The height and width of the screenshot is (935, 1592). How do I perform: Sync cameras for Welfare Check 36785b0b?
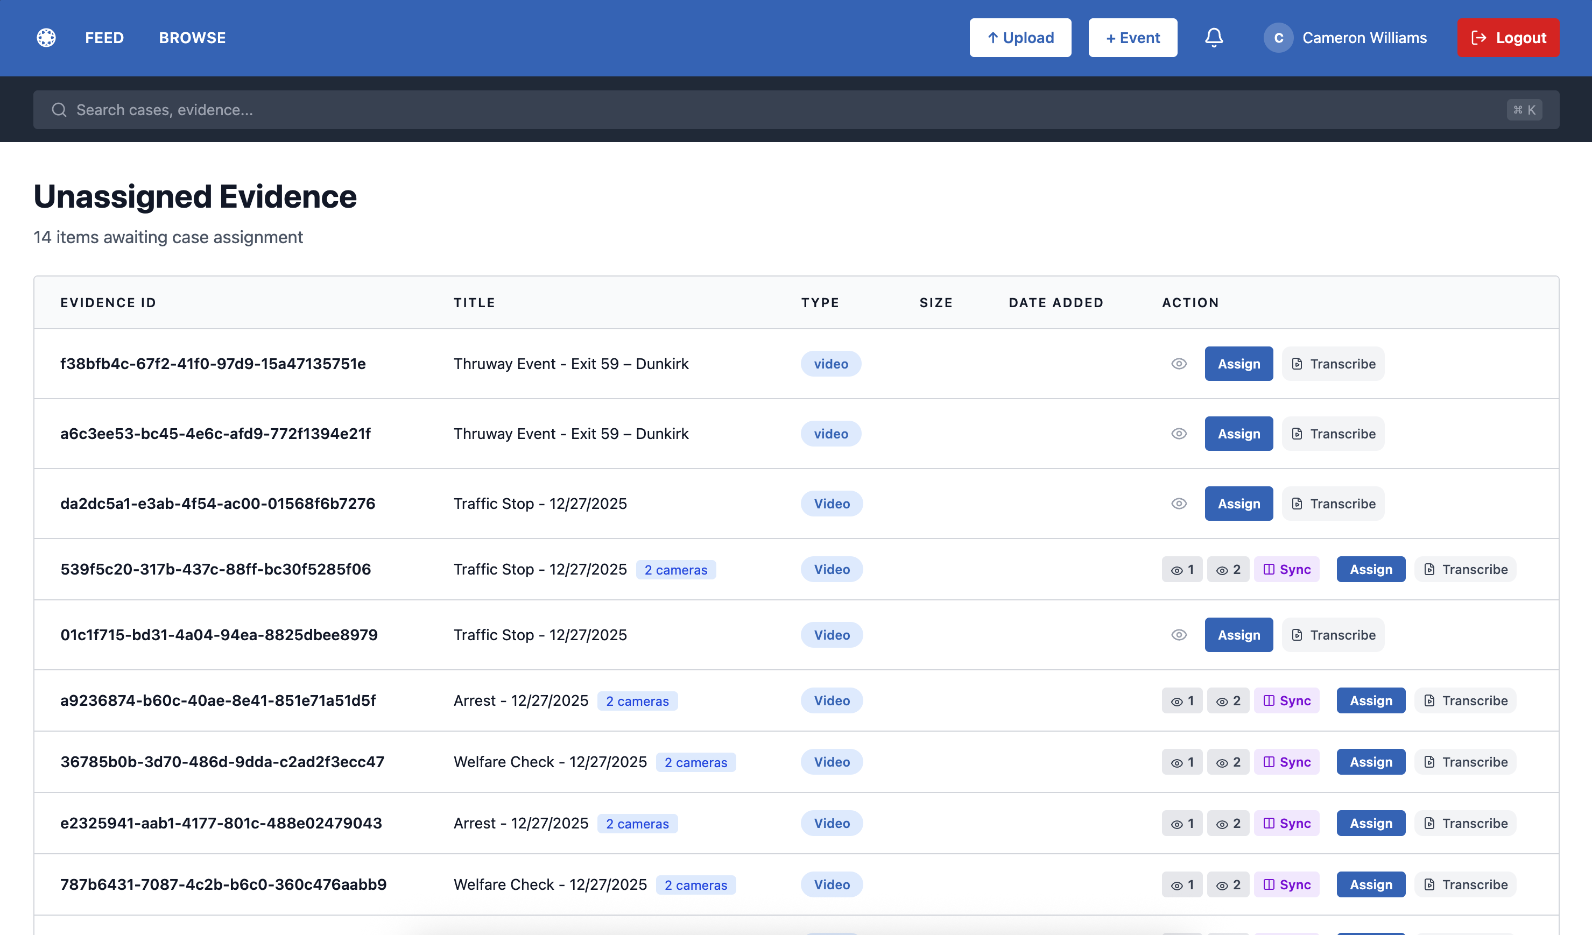[x=1287, y=762]
